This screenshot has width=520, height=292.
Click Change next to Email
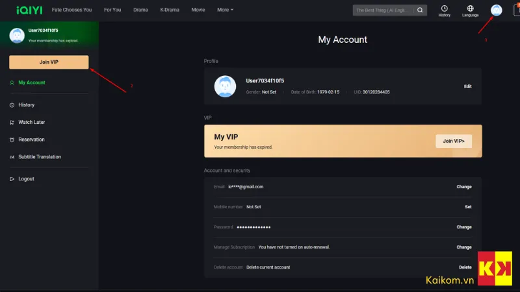[x=464, y=187]
